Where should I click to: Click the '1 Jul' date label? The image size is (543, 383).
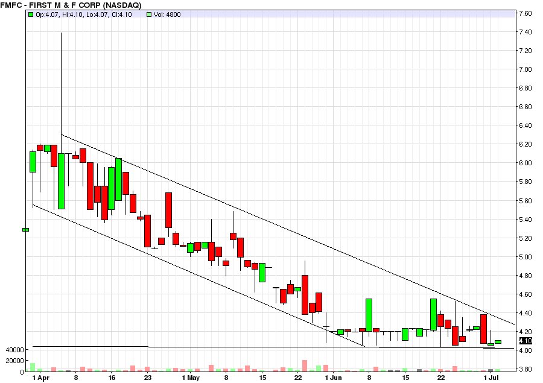pos(491,378)
